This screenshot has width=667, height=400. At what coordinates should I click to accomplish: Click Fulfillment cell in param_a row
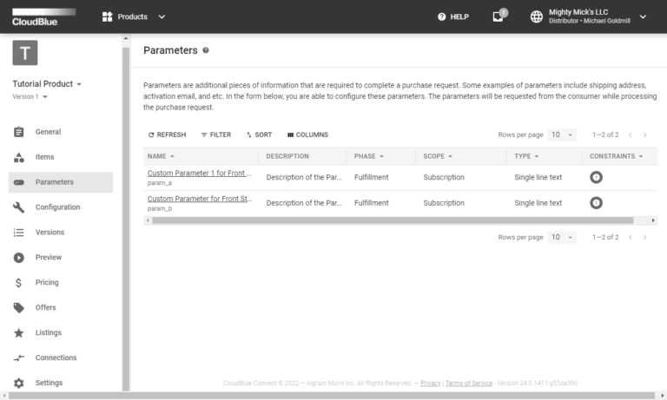(372, 177)
